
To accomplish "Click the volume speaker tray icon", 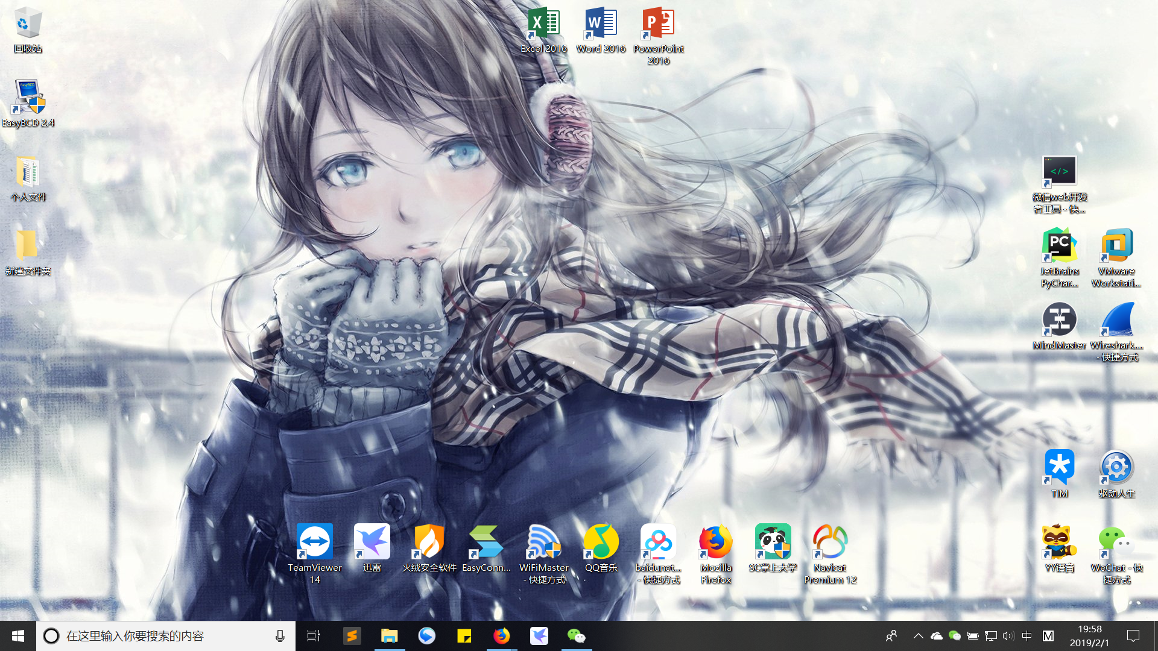I will click(x=1008, y=636).
